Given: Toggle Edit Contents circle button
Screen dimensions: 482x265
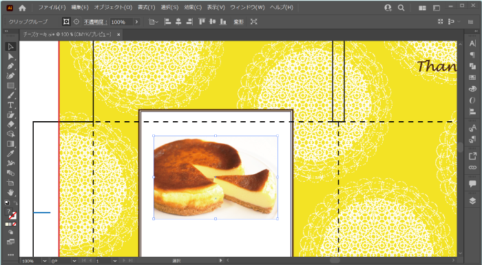Looking at the screenshot, I should (76, 21).
